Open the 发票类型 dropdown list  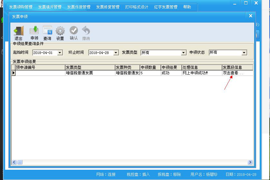[x=184, y=53]
